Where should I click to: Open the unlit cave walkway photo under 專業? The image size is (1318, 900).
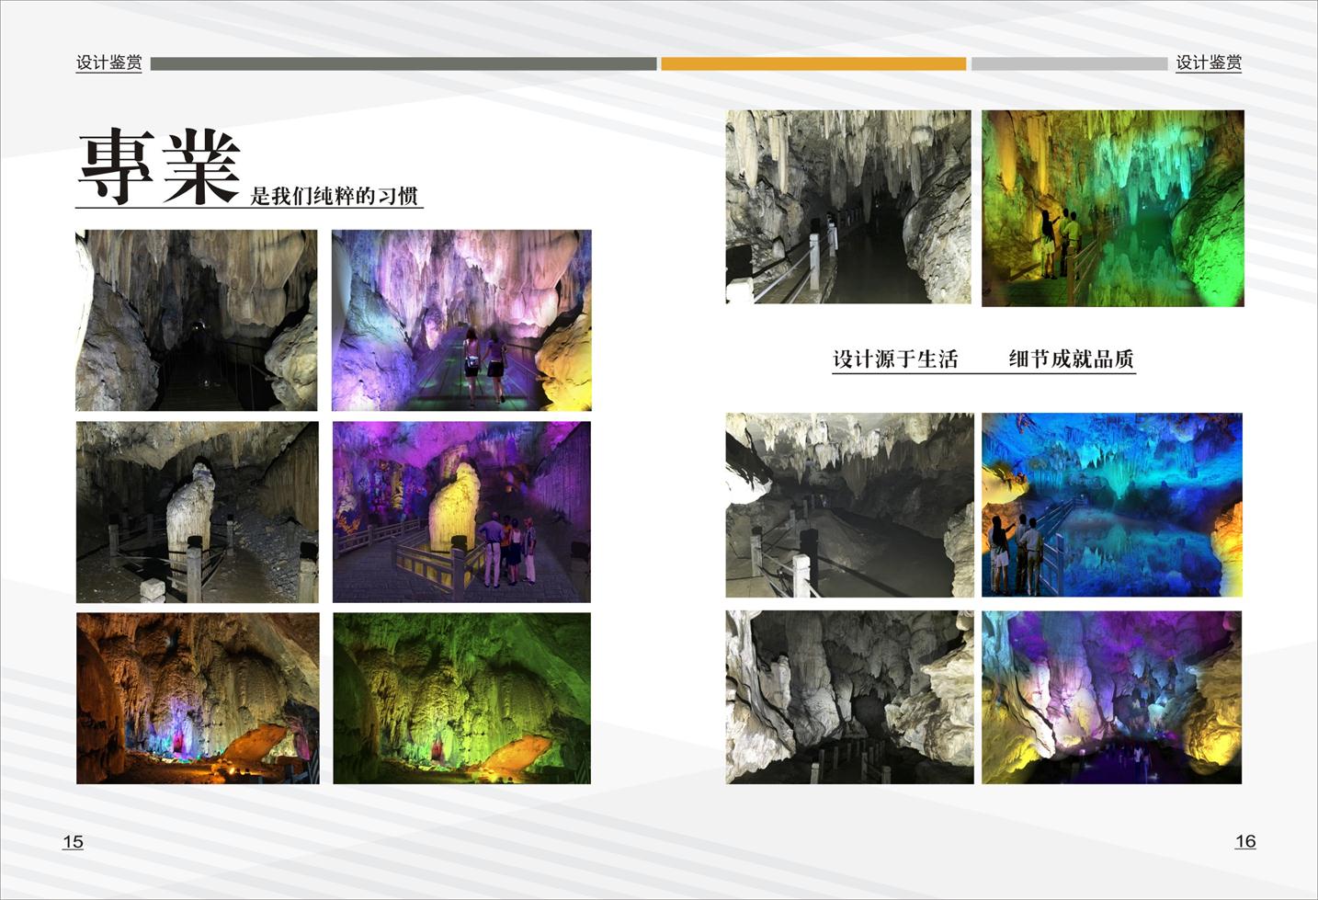point(197,320)
